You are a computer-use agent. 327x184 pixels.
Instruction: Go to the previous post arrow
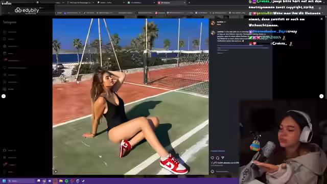(x=4, y=96)
